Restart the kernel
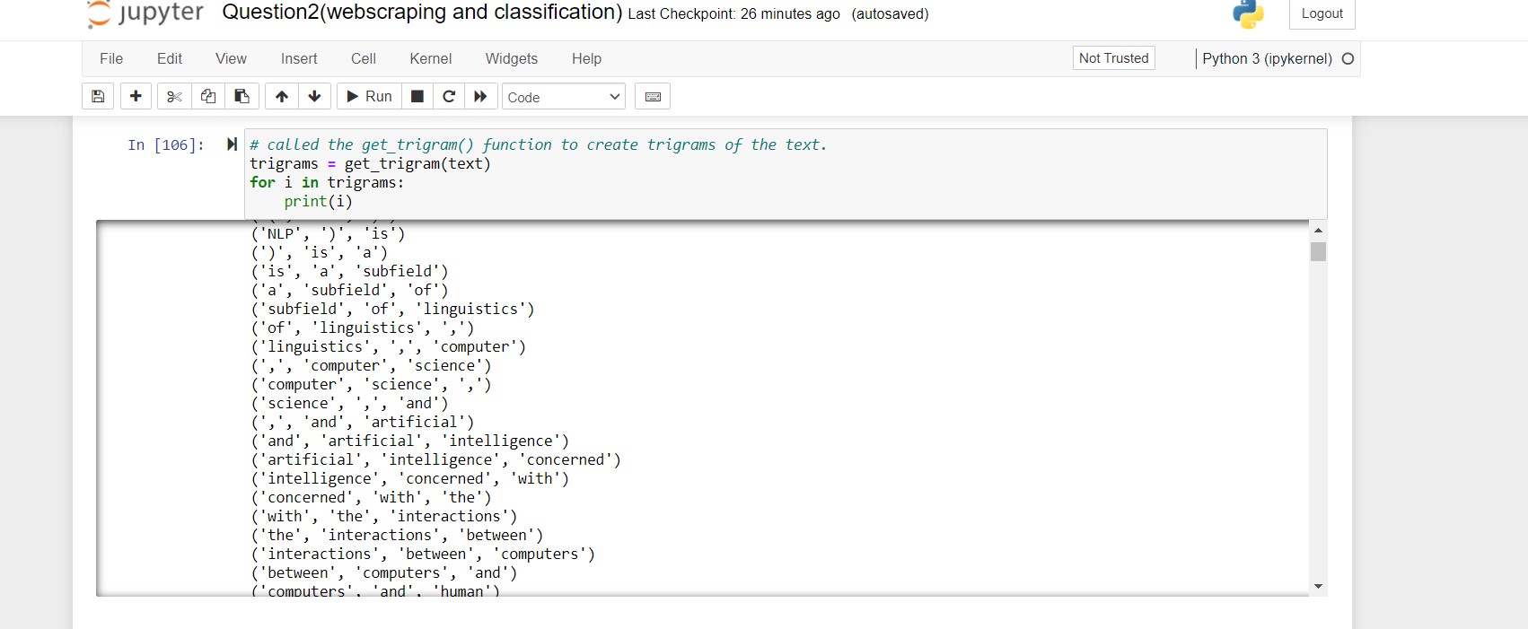The width and height of the screenshot is (1528, 629). pyautogui.click(x=449, y=96)
